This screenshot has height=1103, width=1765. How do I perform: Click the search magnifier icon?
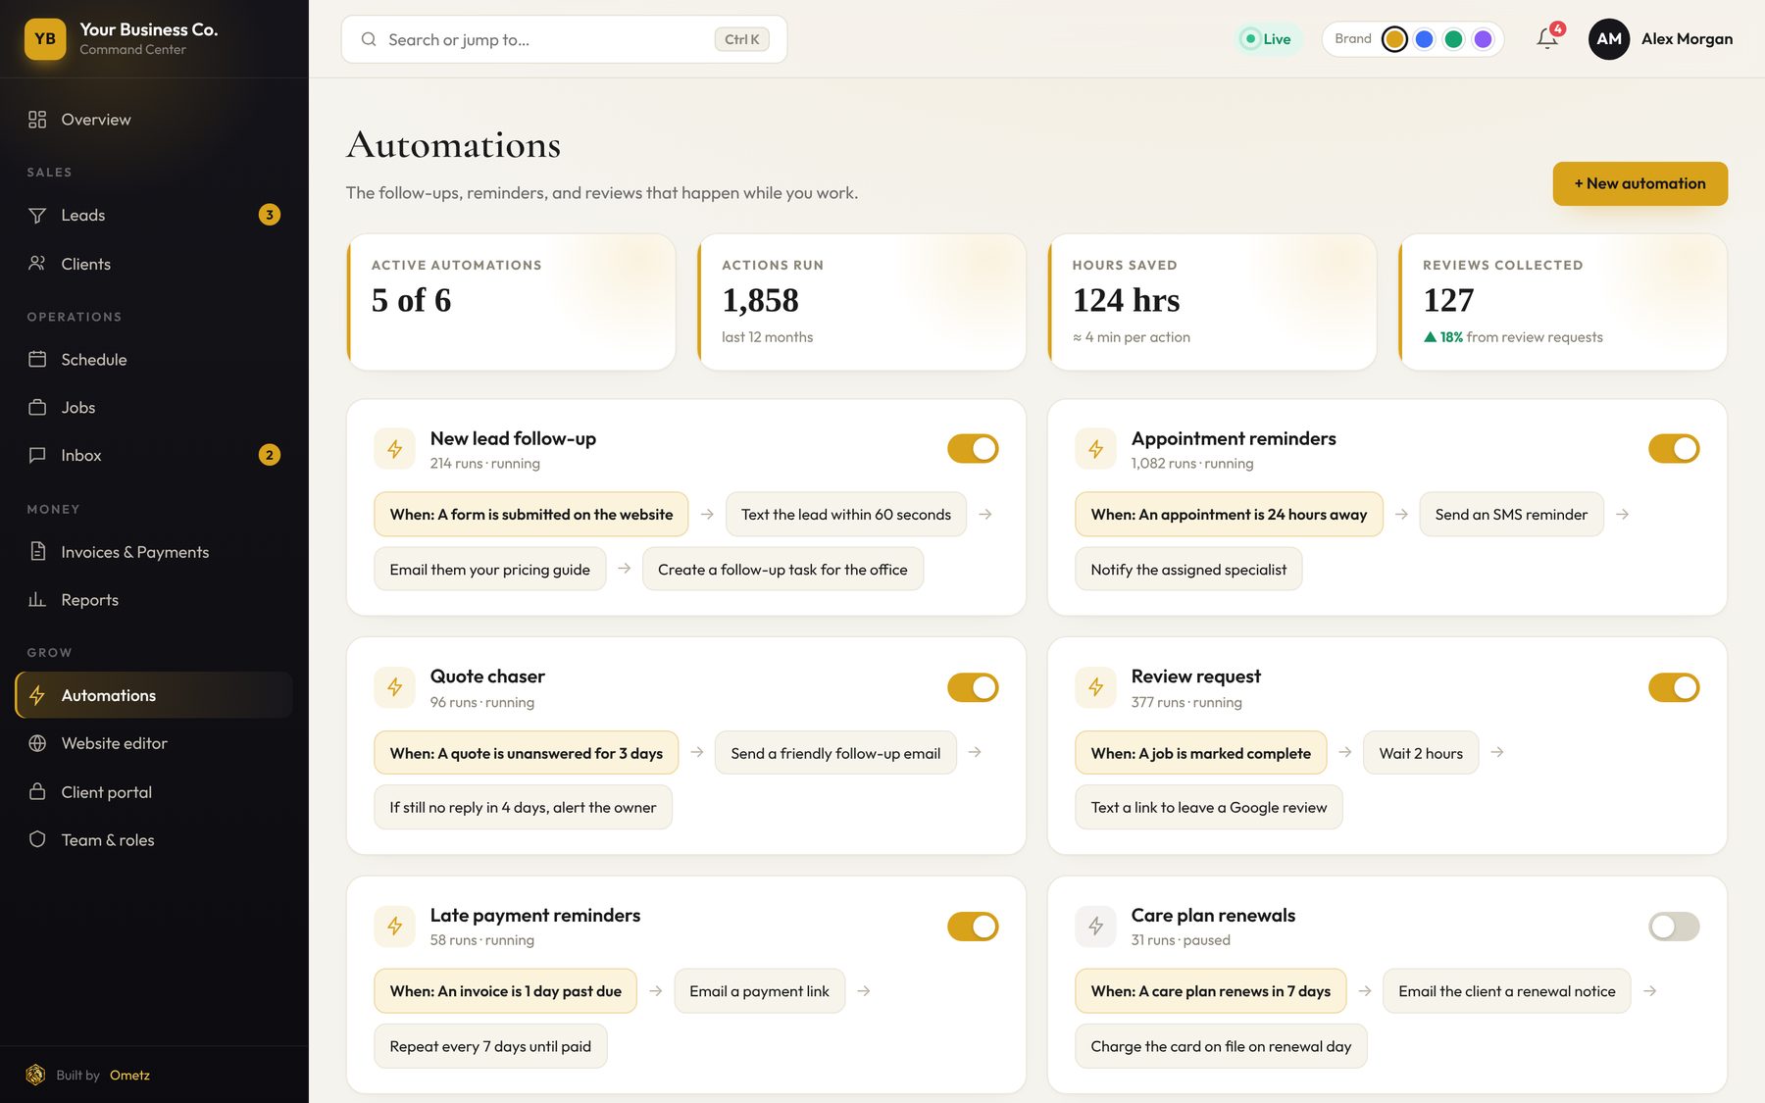point(369,39)
